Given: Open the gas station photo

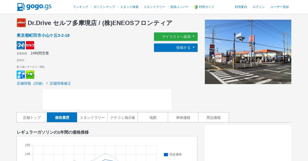Looking at the screenshot, I should (248, 52).
